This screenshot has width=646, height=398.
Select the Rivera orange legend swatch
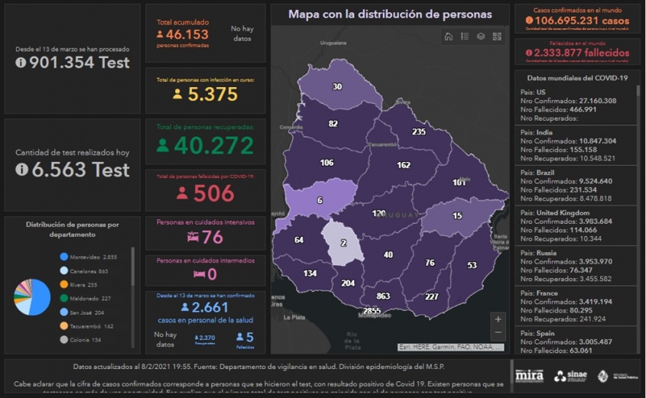point(63,285)
